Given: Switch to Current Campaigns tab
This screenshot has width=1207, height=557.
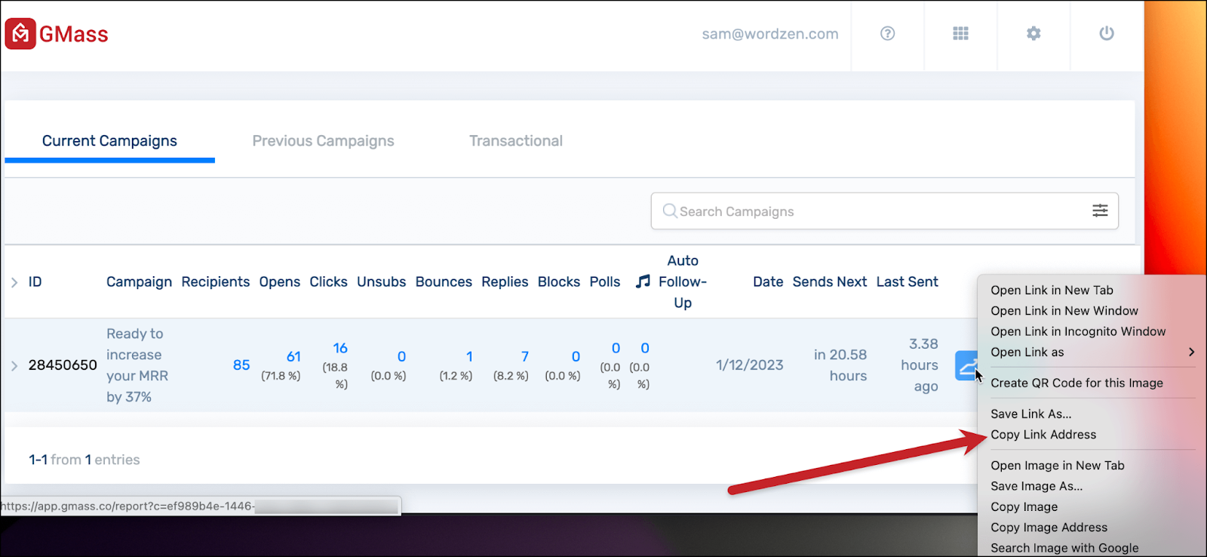Looking at the screenshot, I should (x=109, y=141).
